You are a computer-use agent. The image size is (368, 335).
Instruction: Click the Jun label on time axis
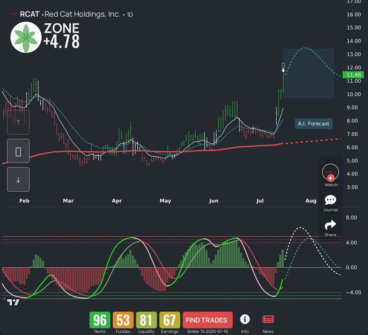(x=214, y=201)
